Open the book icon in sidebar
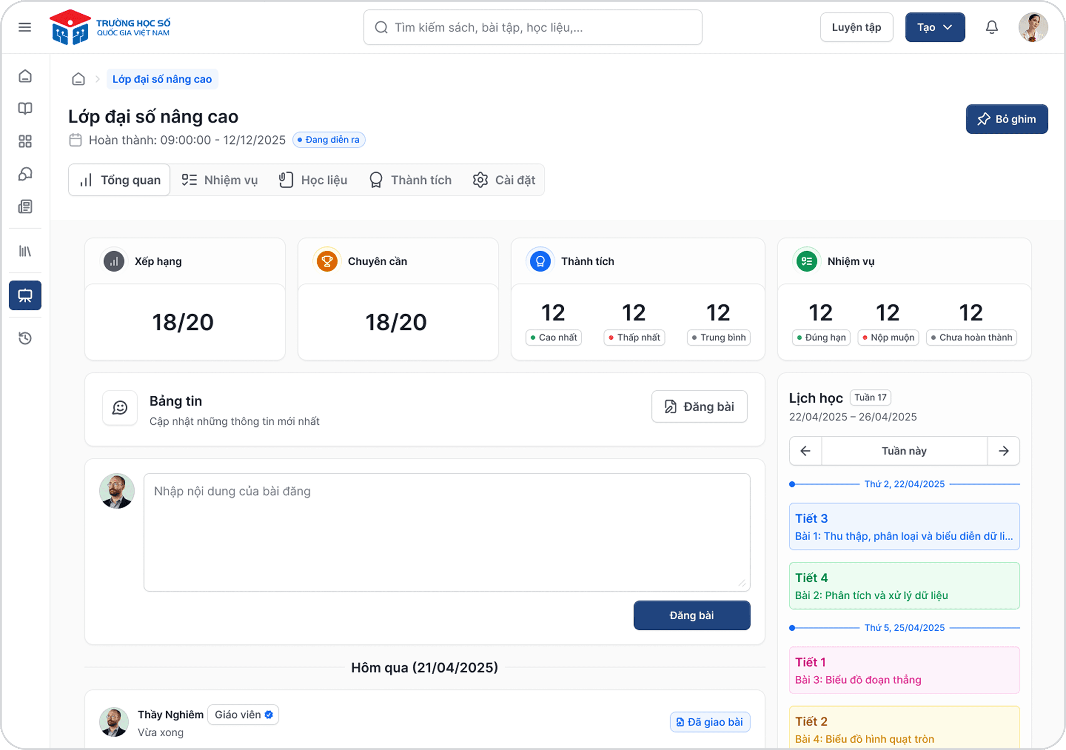Viewport: 1066px width, 750px height. 25,109
